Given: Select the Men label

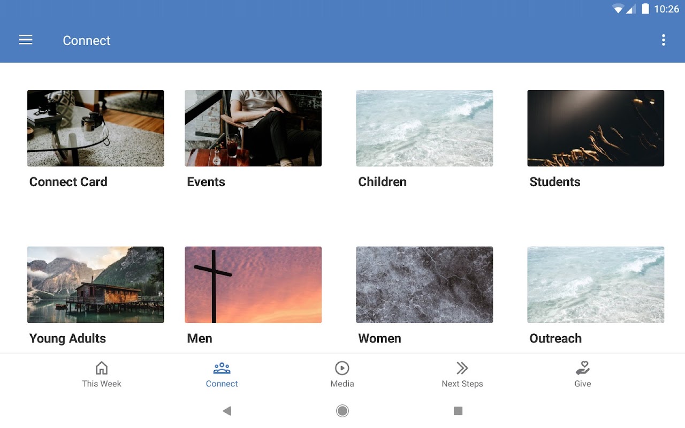Looking at the screenshot, I should coord(200,339).
